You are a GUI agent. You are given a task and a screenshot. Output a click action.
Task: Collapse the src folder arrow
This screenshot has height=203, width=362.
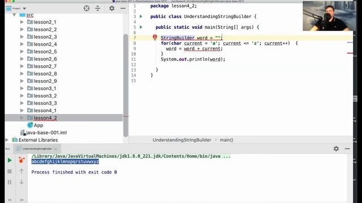click(14, 15)
